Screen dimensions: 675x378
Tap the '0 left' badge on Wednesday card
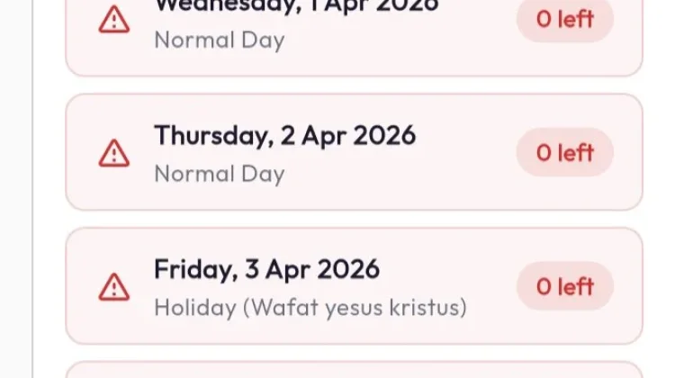(565, 19)
